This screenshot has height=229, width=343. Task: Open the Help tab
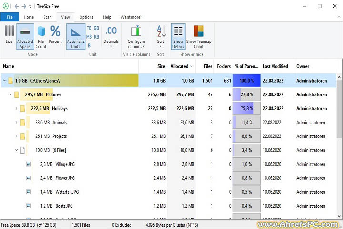tap(107, 17)
